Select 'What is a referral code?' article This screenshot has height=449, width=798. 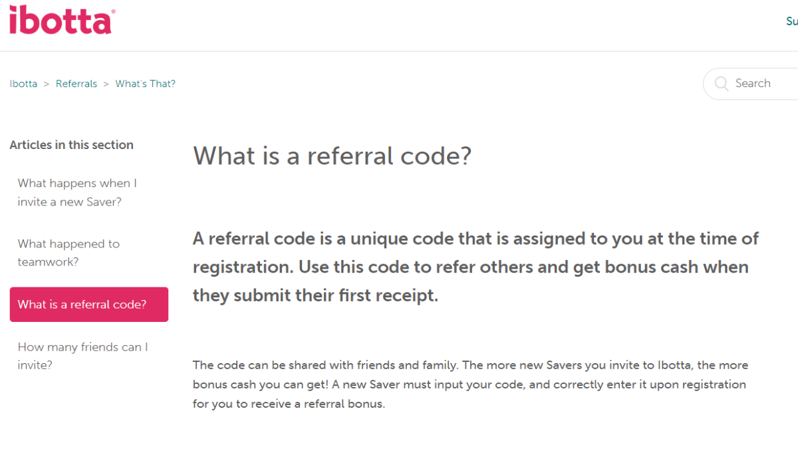click(88, 304)
